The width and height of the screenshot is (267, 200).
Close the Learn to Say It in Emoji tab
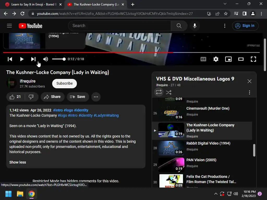[60, 4]
